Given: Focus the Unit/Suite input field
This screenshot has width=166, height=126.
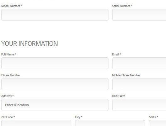Looking at the screenshot, I should 139,105.
